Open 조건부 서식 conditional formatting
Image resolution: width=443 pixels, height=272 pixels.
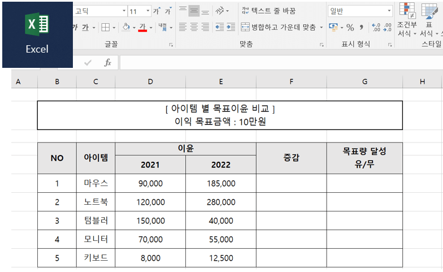407,20
